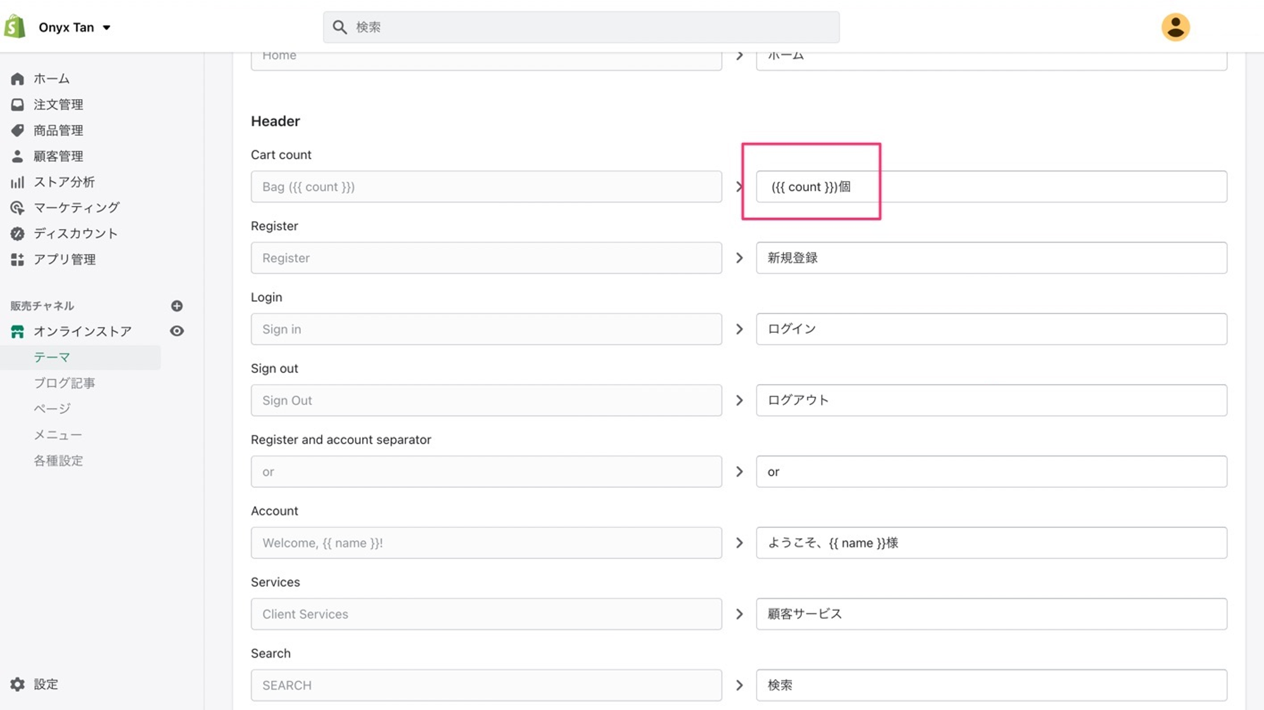1264x710 pixels.
Task: Click the 顧客管理 person icon
Action: pyautogui.click(x=17, y=156)
